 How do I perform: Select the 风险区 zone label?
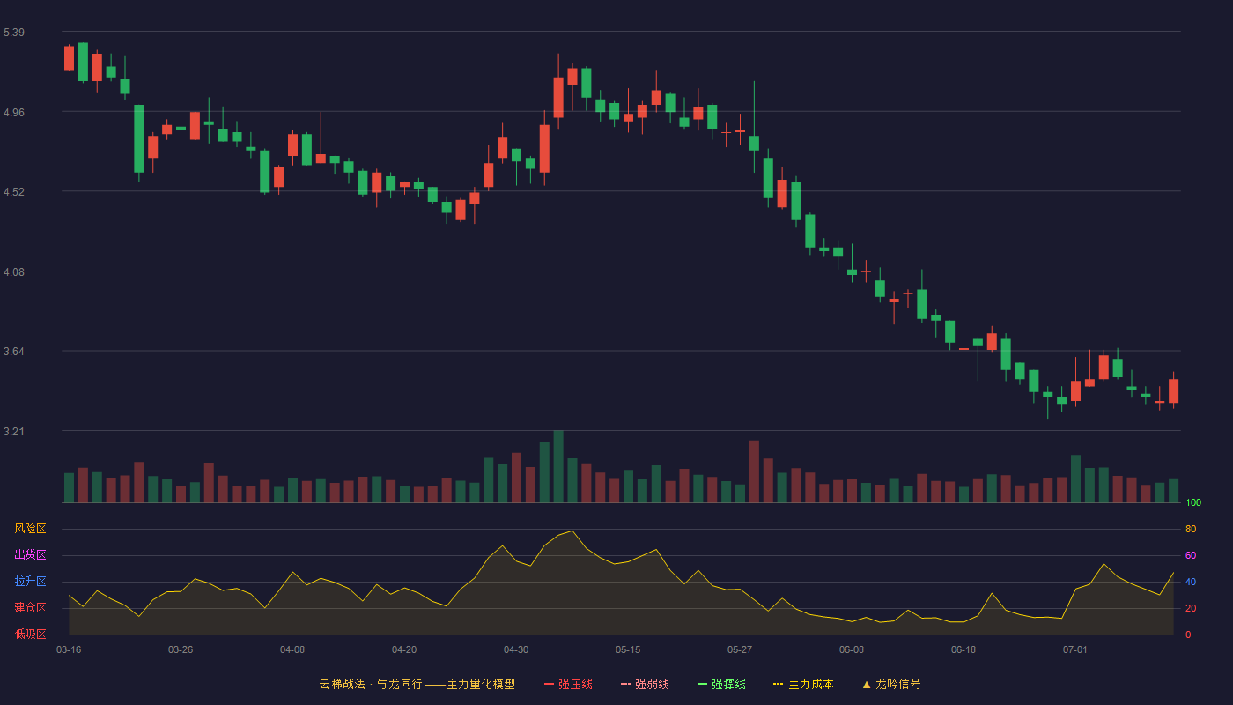pos(30,529)
